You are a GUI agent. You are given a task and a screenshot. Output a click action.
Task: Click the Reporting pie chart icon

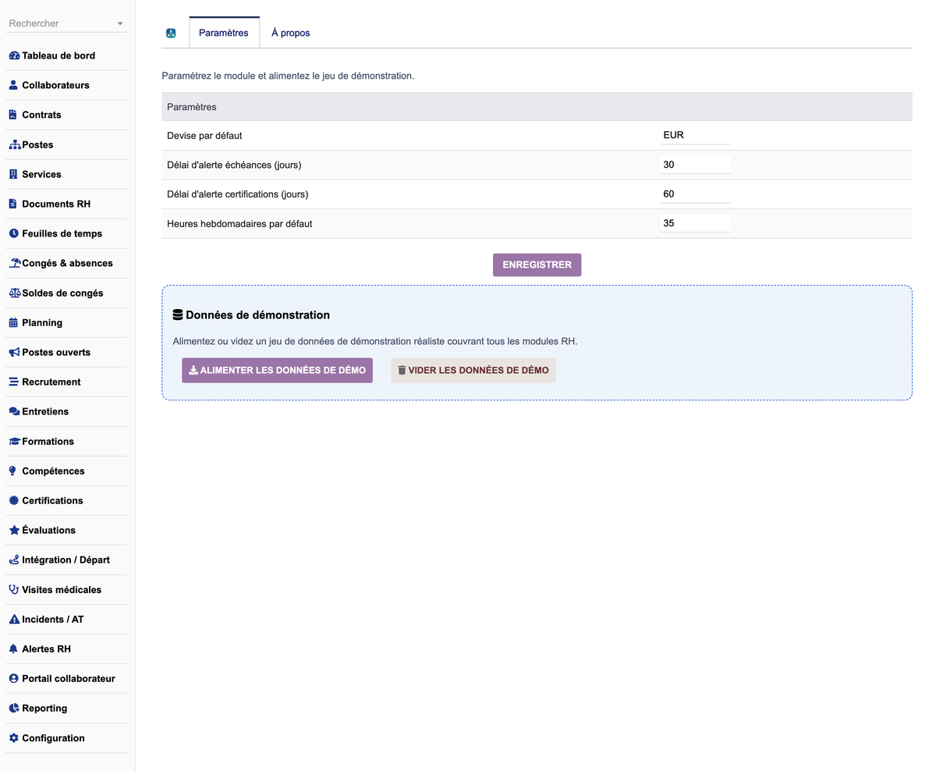click(13, 709)
